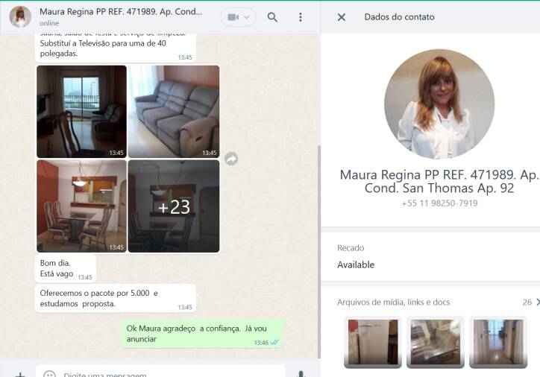
Task: Expand the 26 media items chevron
Action: click(x=537, y=302)
